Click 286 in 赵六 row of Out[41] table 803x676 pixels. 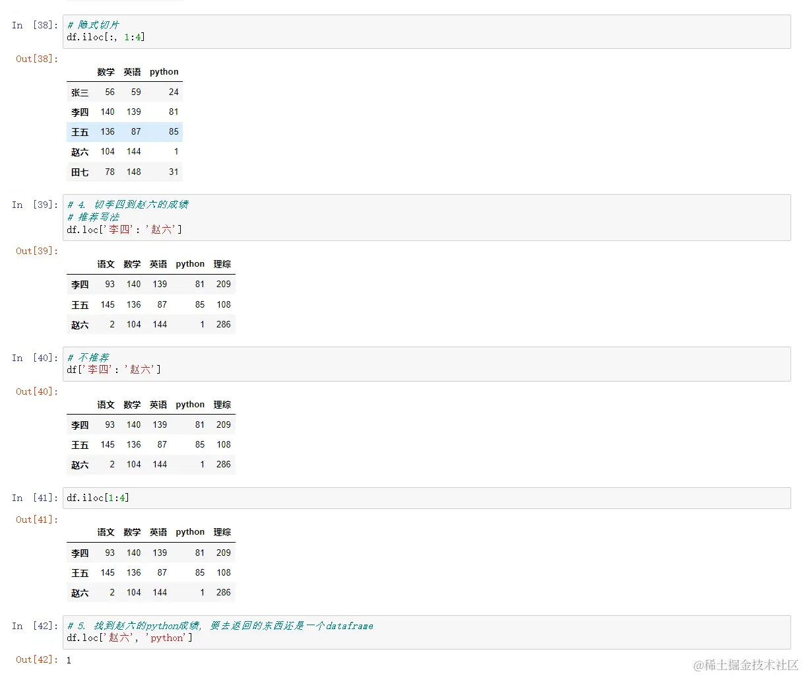224,593
